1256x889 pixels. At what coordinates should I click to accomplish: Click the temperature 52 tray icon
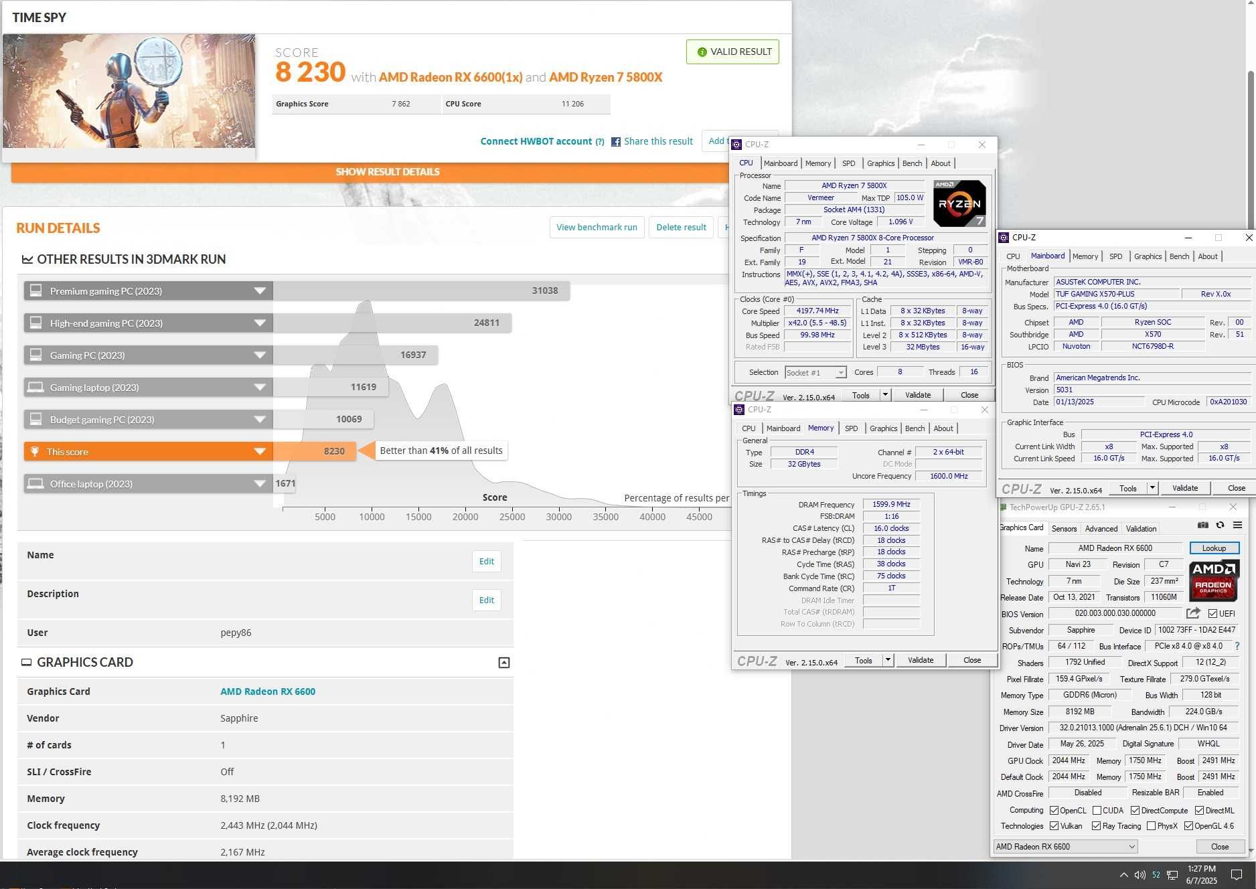[1156, 875]
